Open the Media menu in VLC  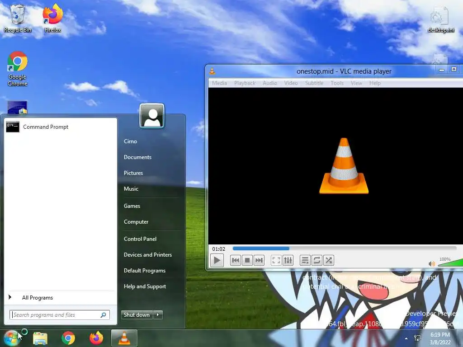coord(219,83)
